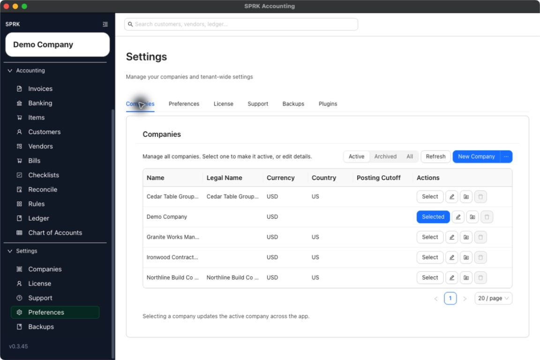
Task: Open the 20 / page size dropdown
Action: [493, 298]
